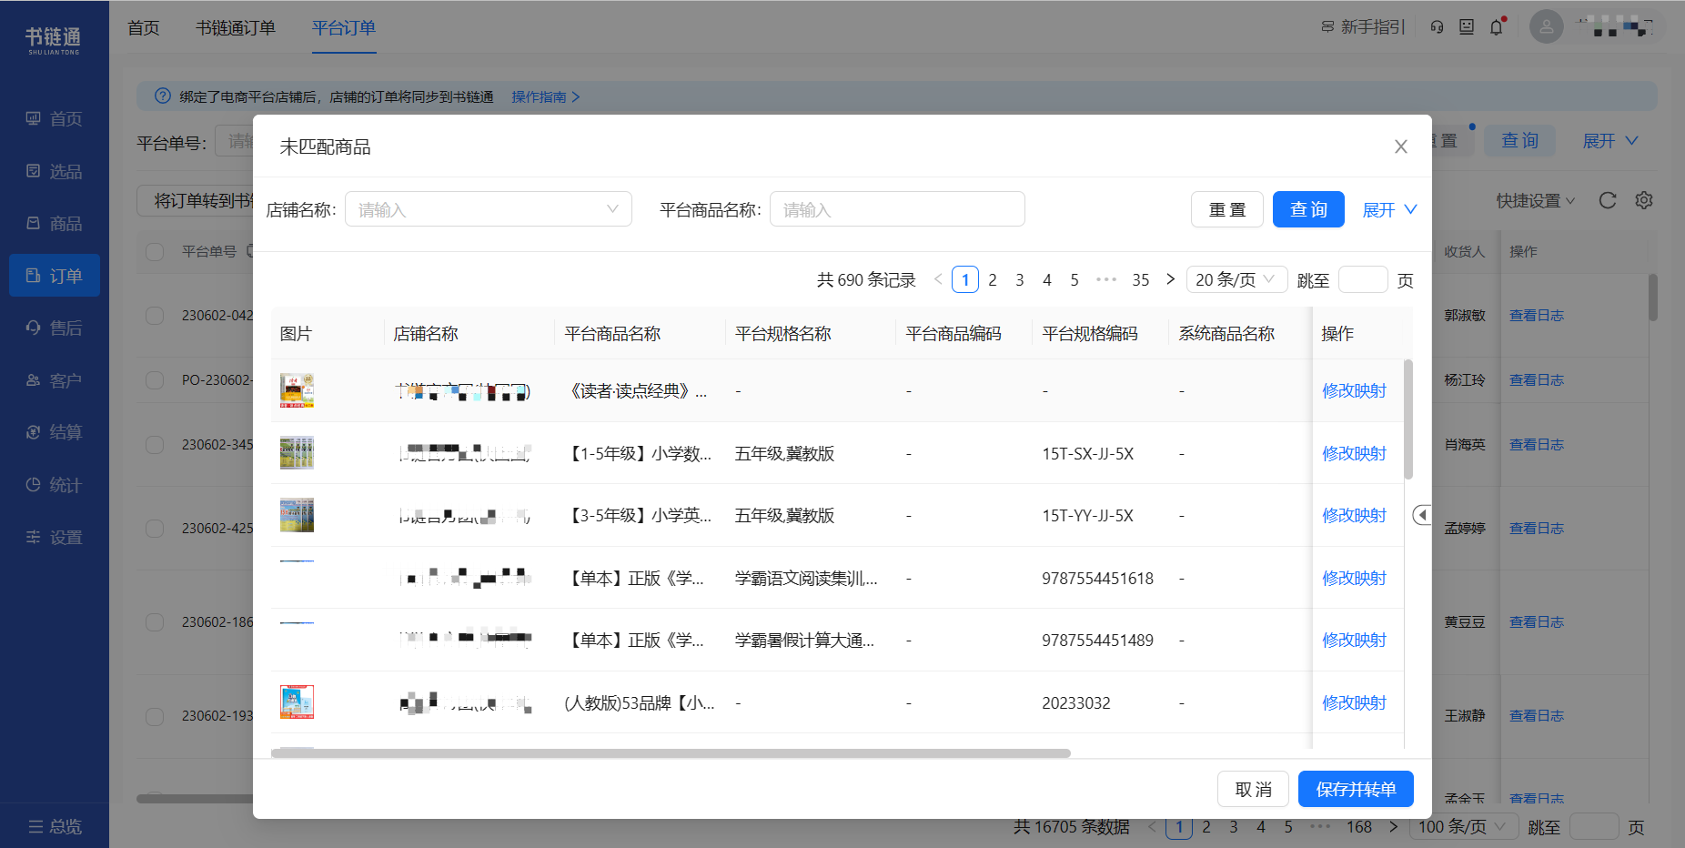Viewport: 1685px width, 848px height.
Task: Focus the dialog 跳至 page input
Action: coord(1363,279)
